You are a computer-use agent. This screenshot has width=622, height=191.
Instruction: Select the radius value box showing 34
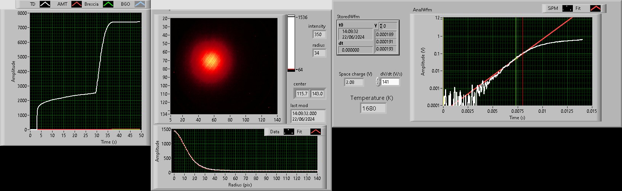[319, 53]
